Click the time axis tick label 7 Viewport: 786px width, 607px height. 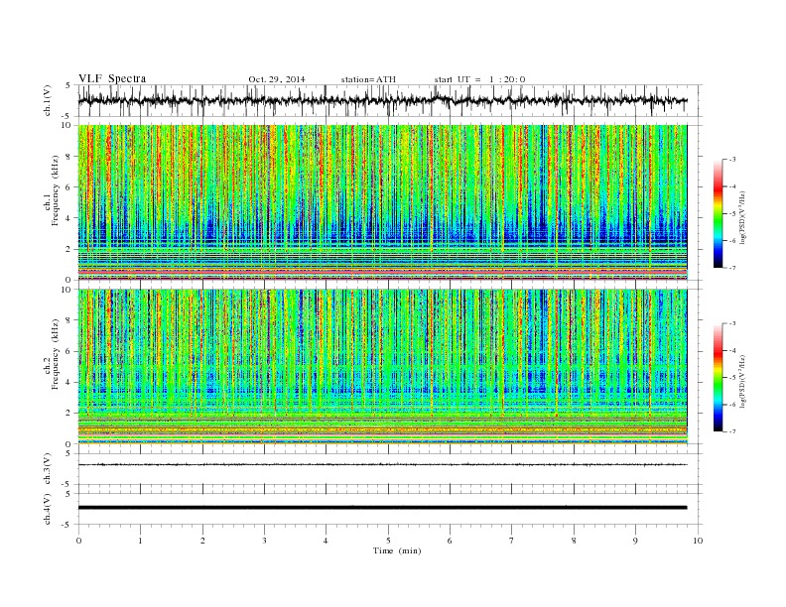512,541
